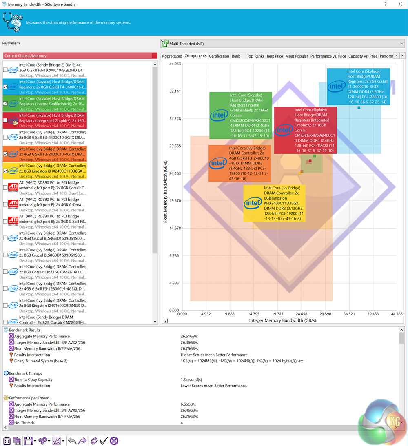Viewport: 408px width, 446px height.
Task: Open the Certification tab
Action: tap(219, 56)
